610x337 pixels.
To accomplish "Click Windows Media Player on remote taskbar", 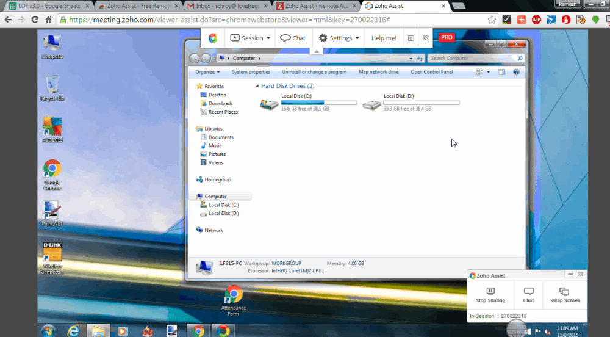I will click(123, 331).
